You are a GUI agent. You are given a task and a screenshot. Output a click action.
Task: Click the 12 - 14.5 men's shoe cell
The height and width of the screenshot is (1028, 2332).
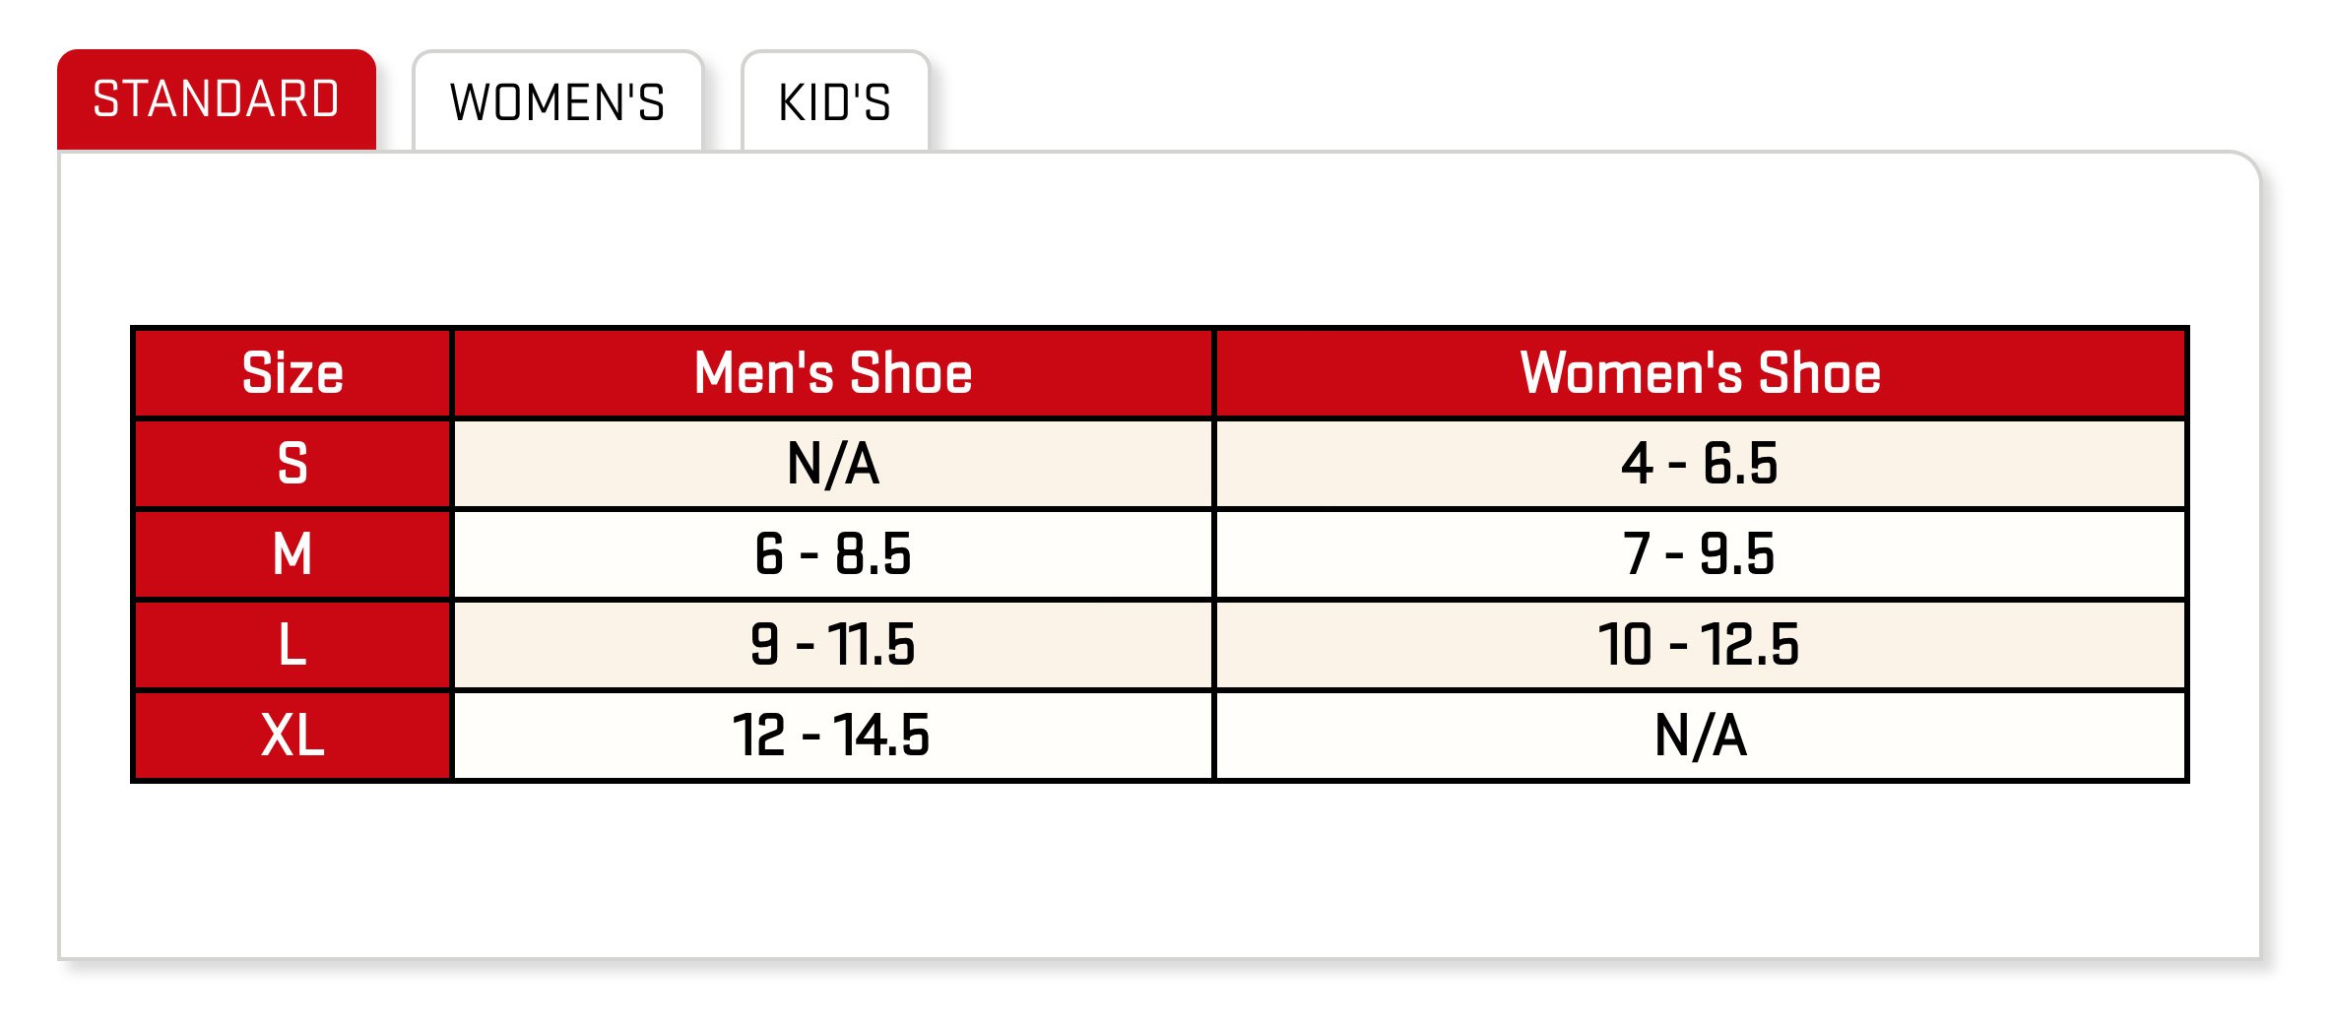coord(833,736)
